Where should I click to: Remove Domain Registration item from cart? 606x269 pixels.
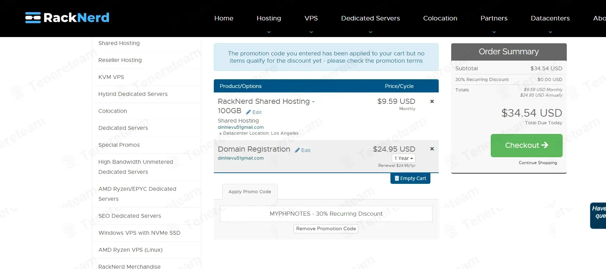click(432, 149)
